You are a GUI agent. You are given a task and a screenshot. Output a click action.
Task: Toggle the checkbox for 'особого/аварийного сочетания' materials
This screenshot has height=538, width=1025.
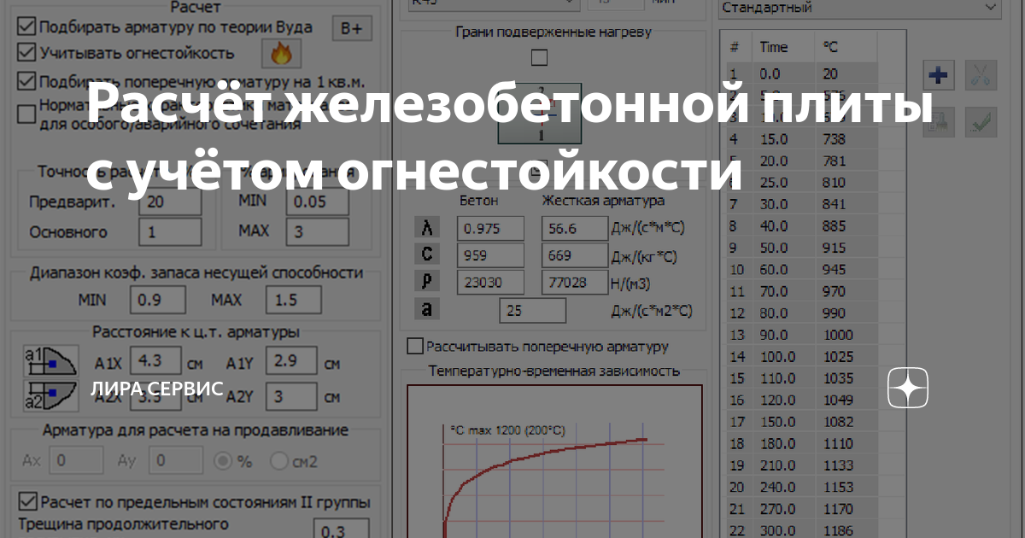[26, 113]
